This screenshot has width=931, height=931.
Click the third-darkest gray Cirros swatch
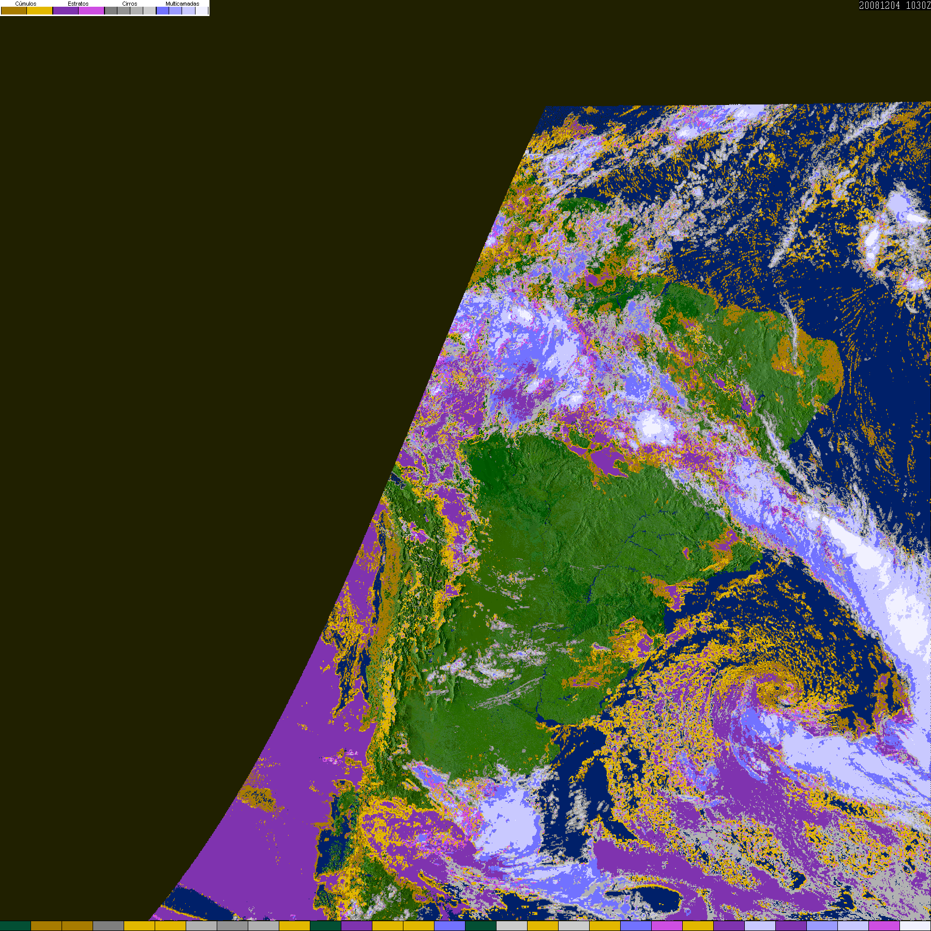click(137, 11)
